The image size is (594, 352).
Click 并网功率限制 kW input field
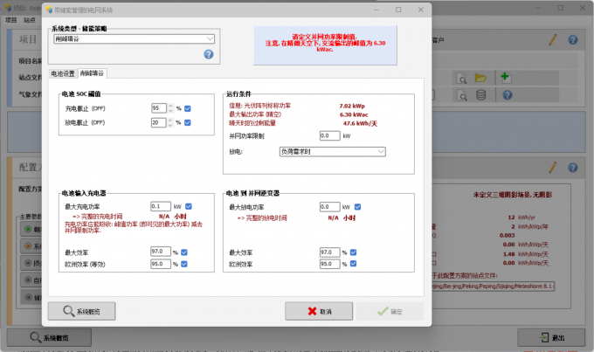tap(330, 135)
